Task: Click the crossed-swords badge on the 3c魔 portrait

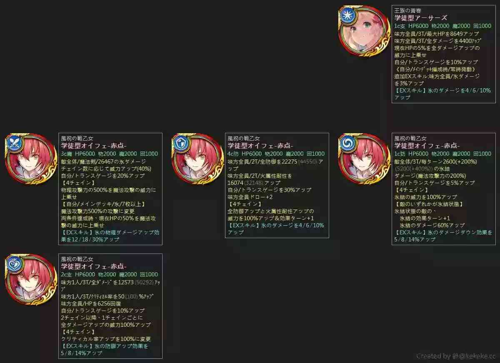Action: 13,143
